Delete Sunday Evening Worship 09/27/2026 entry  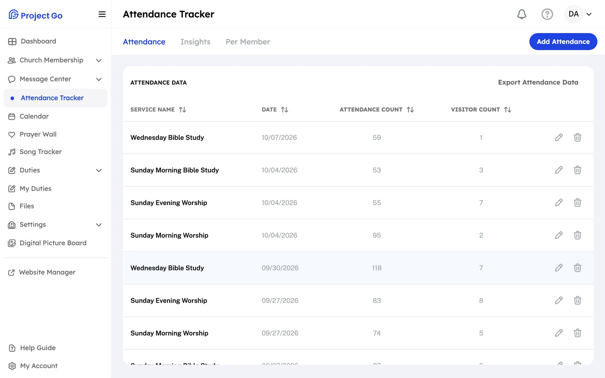click(577, 300)
